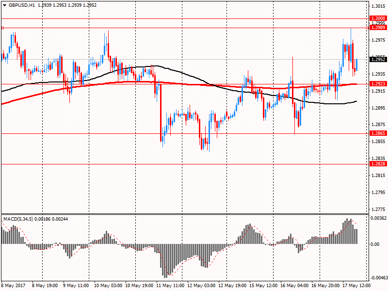Click the 1.2975 price scale label
The height and width of the screenshot is (291, 388).
378,40
